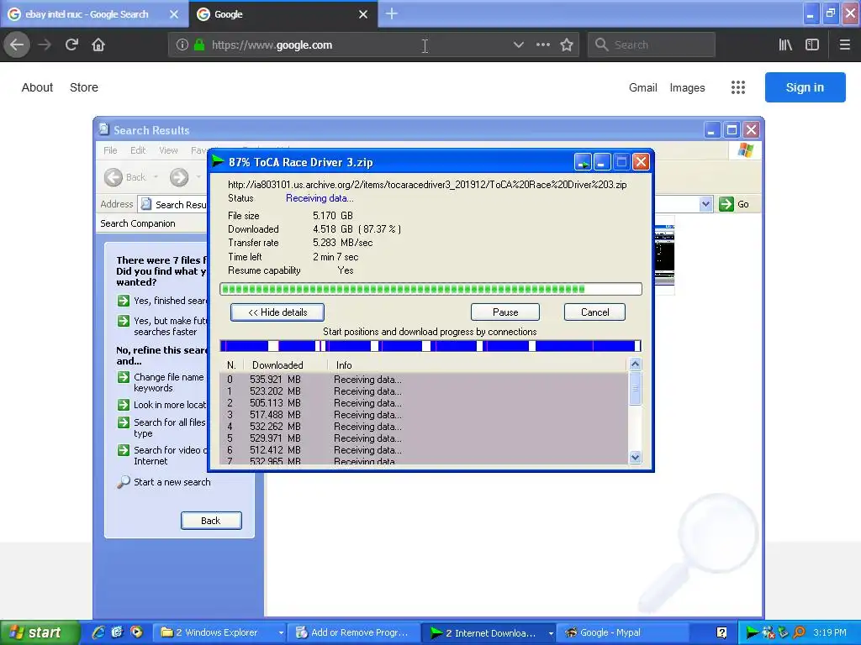
Task: Close the Google tab
Action: (363, 14)
